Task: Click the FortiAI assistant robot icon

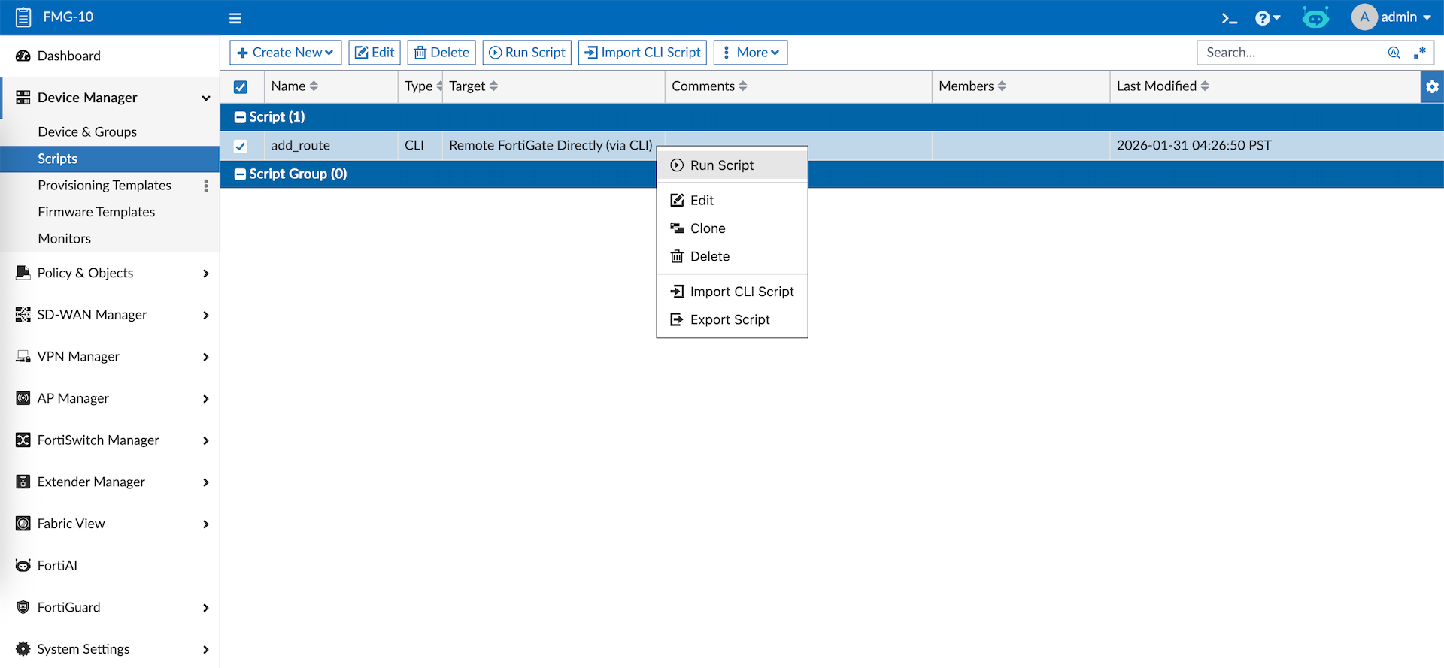Action: [1315, 17]
